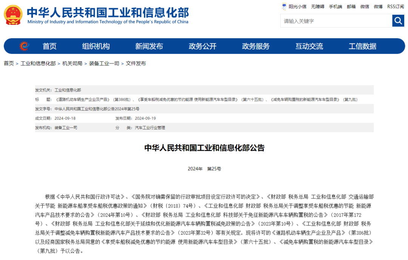Click the spiral emblem in the navigation bar
Image resolution: width=408 pixels, height=260 pixels.
point(24,46)
